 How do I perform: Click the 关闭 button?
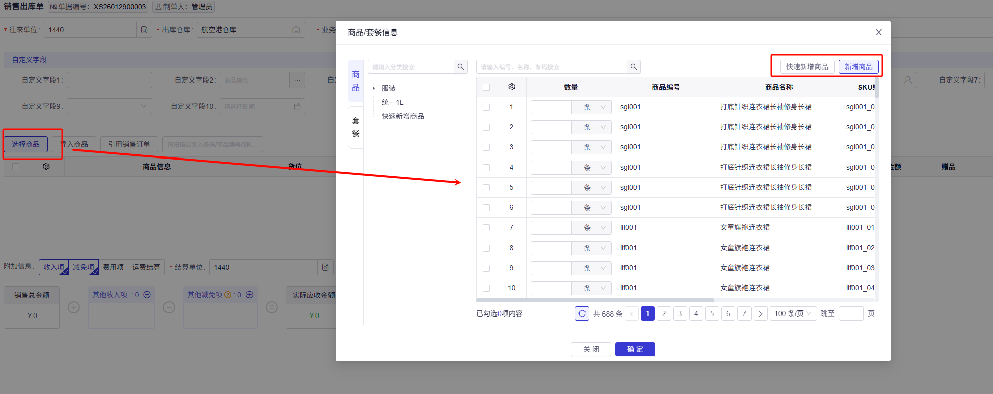pyautogui.click(x=591, y=349)
